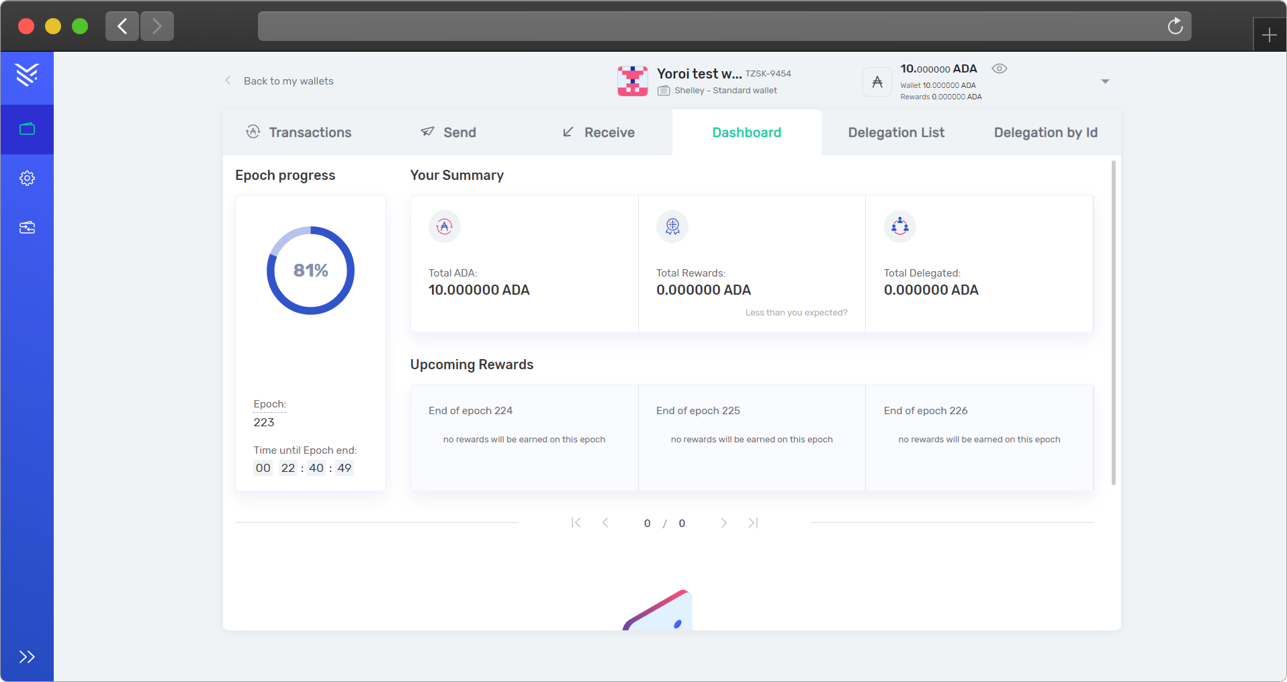This screenshot has width=1287, height=682.
Task: Expand sidebar with double-chevron icon
Action: pos(27,656)
